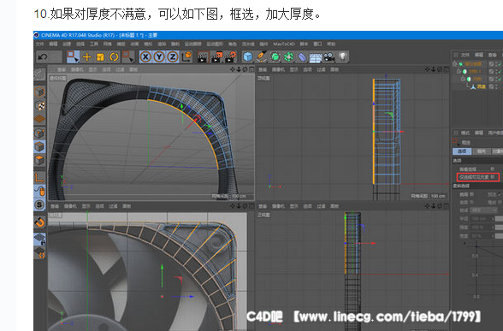Open perspective viewport 摄像机 menu
Screen dimensions: 503x331
77,69
